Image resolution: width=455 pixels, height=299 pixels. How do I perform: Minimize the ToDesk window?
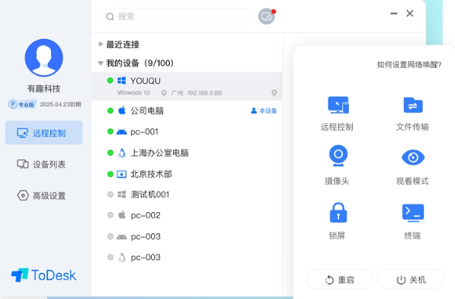[x=394, y=14]
